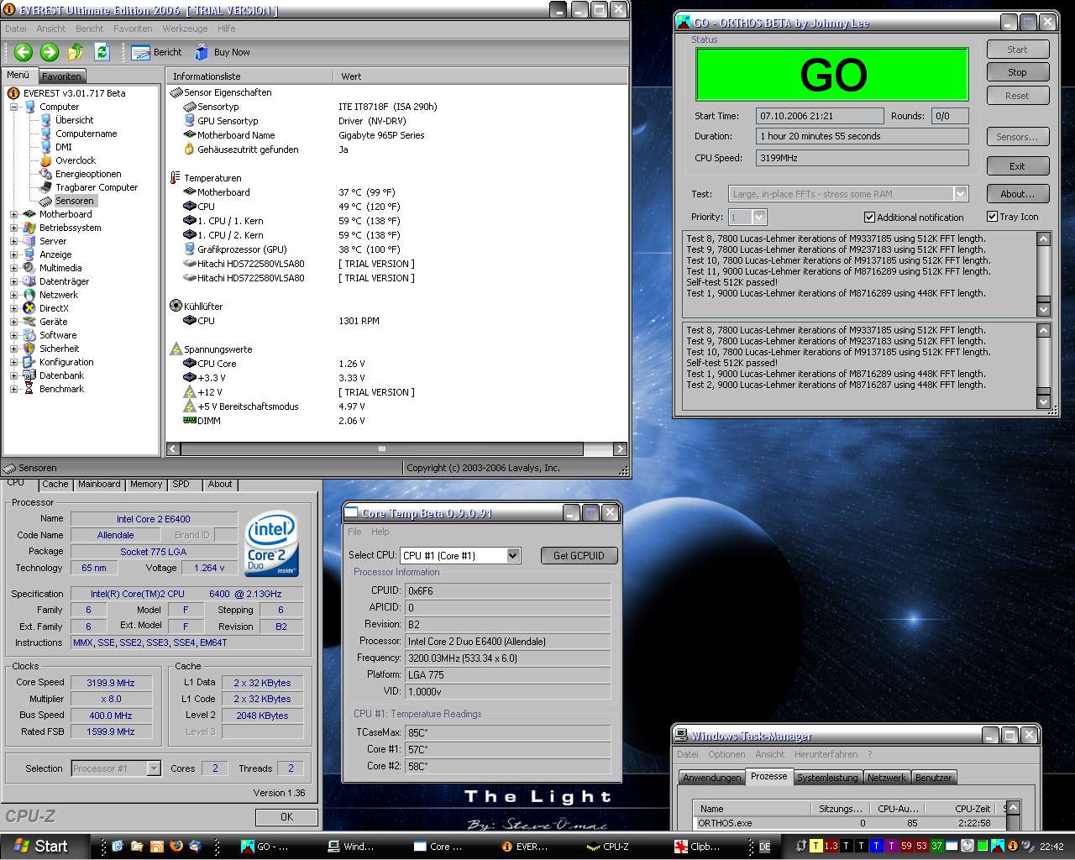Screen dimensions: 1075x860
Task: Click Get GCPUID in Core Temp
Action: pyautogui.click(x=579, y=555)
